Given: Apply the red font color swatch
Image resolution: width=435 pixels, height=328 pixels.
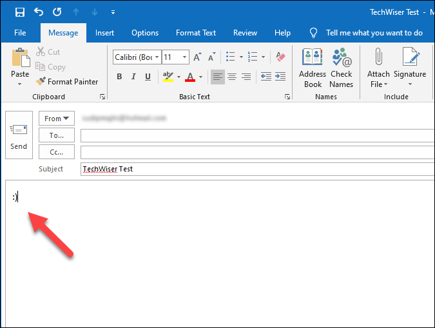Looking at the screenshot, I should 190,77.
